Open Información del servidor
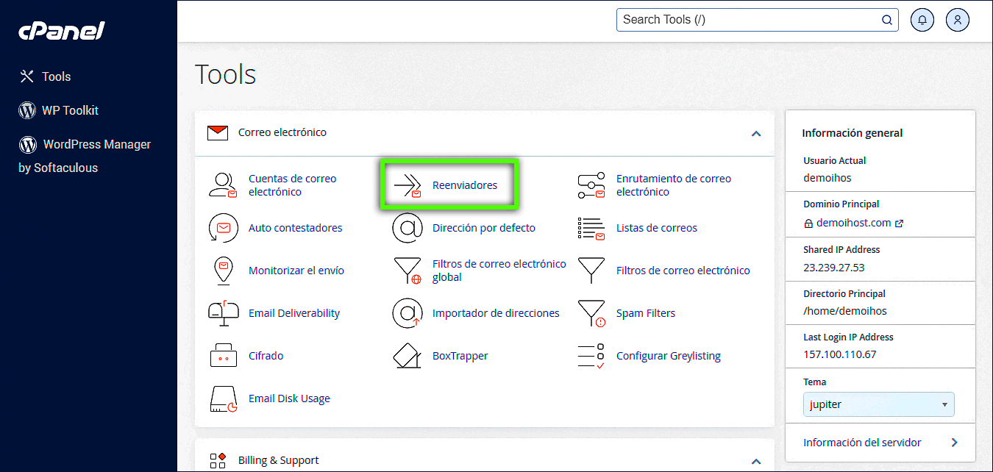 click(862, 442)
